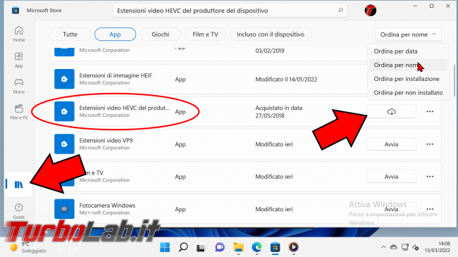Viewport: 458px width, 257px height.
Task: Select Incluso con il dispositivo filter
Action: [x=271, y=35]
